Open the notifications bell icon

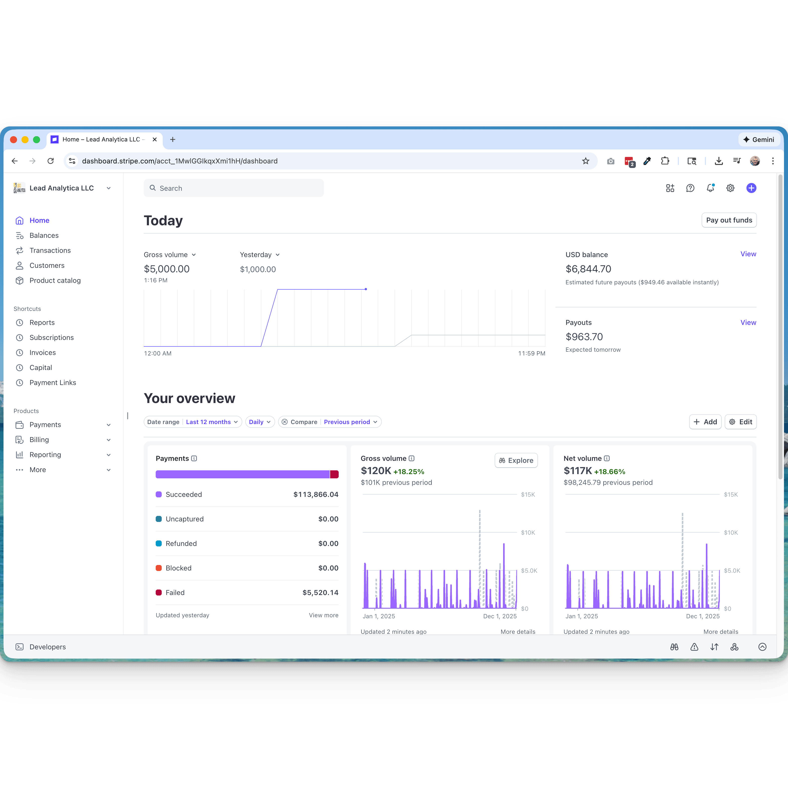(710, 188)
